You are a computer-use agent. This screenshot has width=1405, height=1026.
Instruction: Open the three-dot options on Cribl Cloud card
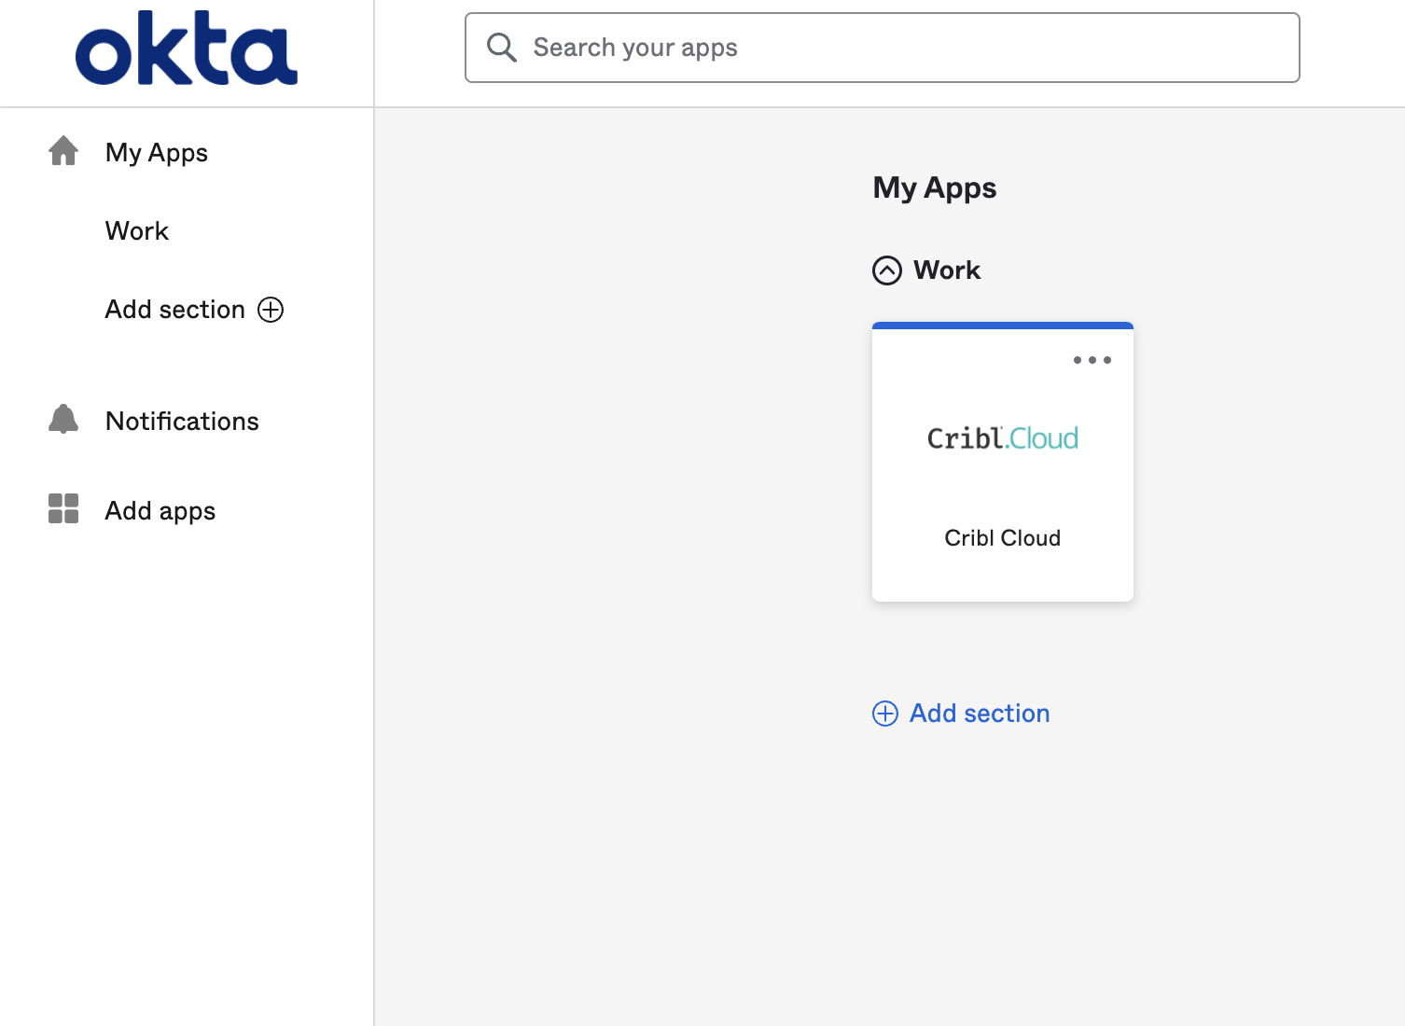[x=1092, y=360]
